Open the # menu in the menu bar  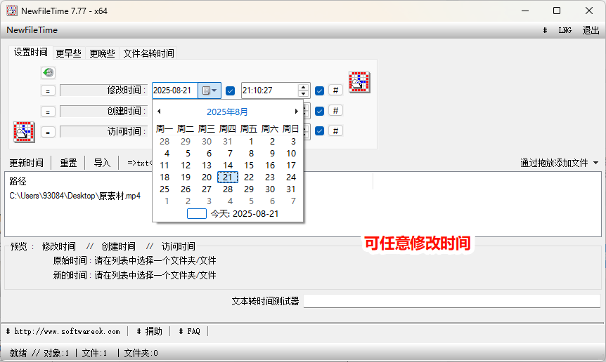pyautogui.click(x=545, y=30)
